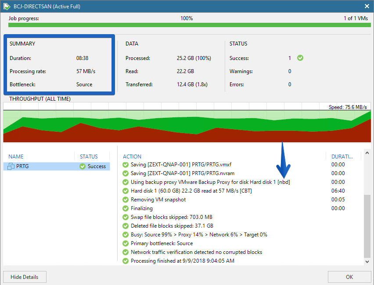Click the ACTION column header

pos(132,157)
